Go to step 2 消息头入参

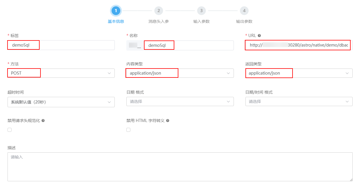tap(158, 11)
